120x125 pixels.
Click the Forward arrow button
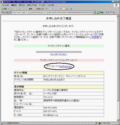11,9
